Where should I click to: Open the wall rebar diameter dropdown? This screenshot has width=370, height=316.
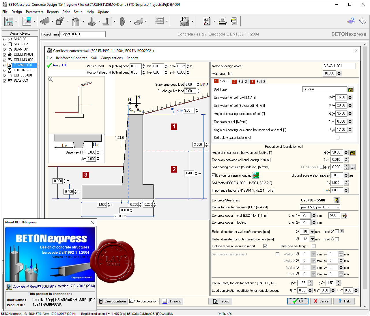312,232
